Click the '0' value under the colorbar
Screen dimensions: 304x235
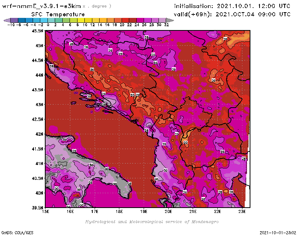click(48, 25)
